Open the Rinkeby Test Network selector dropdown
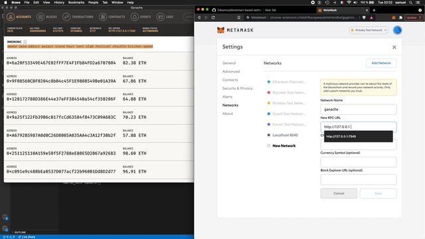The image size is (425, 239). pyautogui.click(x=369, y=30)
